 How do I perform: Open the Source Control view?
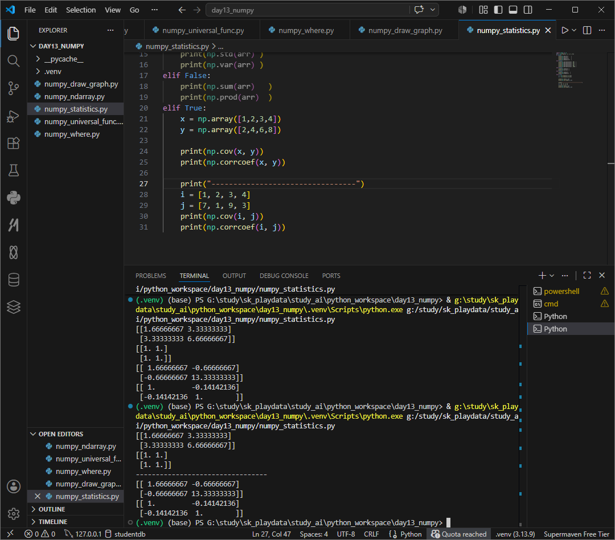[13, 88]
